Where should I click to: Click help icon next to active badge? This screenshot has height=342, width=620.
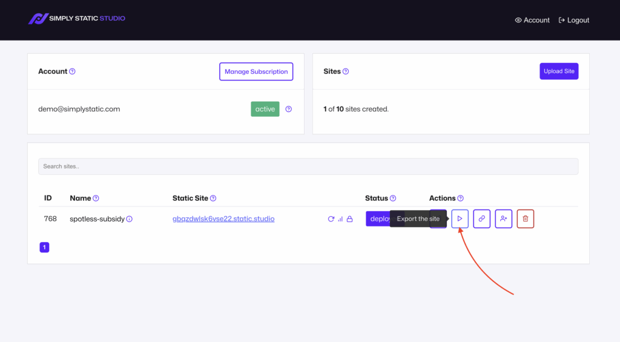coord(288,110)
